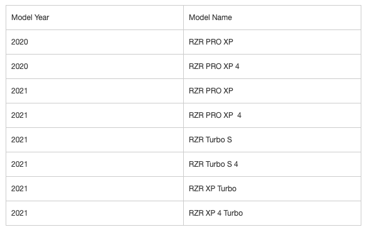Click the 2021 RZR PRO XP 4 name cell
Screen dimensions: 367x232
(x=272, y=115)
